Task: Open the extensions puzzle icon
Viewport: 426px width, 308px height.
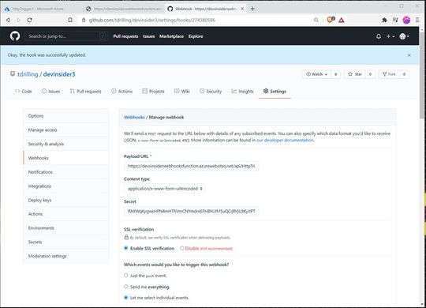Action: (x=384, y=20)
